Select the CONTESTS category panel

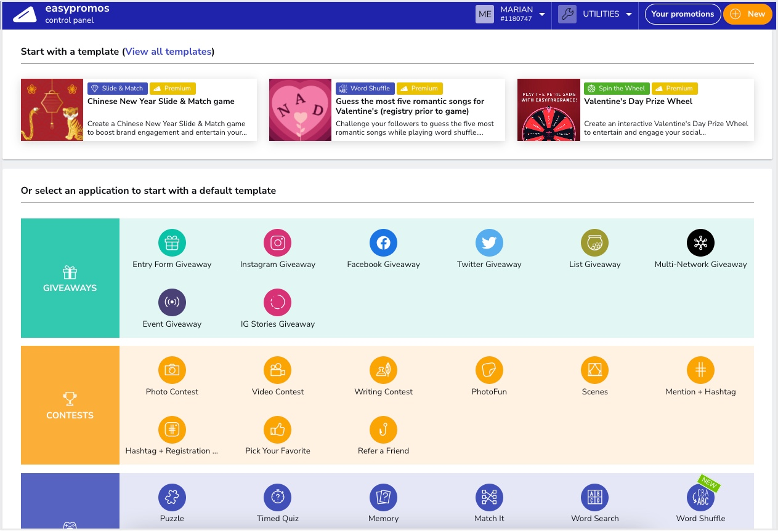[70, 405]
